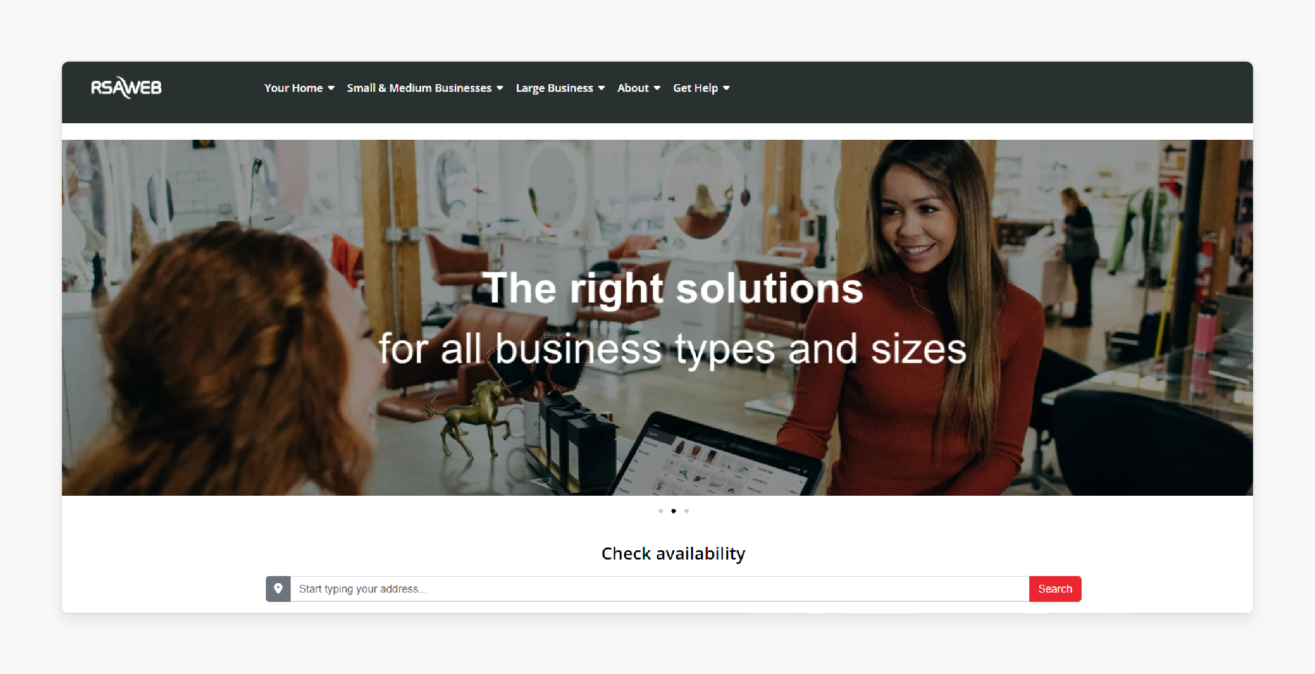Toggle to second carousel slide
This screenshot has width=1315, height=674.
pos(673,512)
